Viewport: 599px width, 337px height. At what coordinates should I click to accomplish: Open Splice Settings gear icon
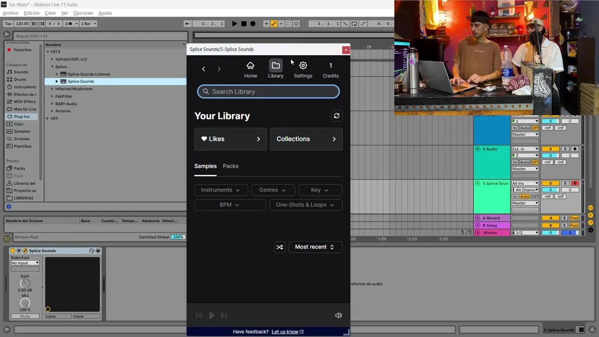coord(303,66)
